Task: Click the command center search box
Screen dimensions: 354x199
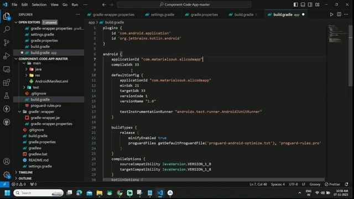Action: [184, 4]
